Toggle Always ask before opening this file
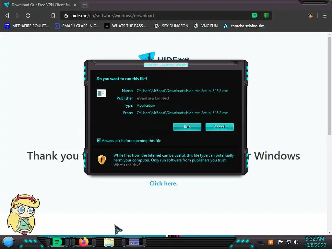This screenshot has height=249, width=332. click(99, 140)
